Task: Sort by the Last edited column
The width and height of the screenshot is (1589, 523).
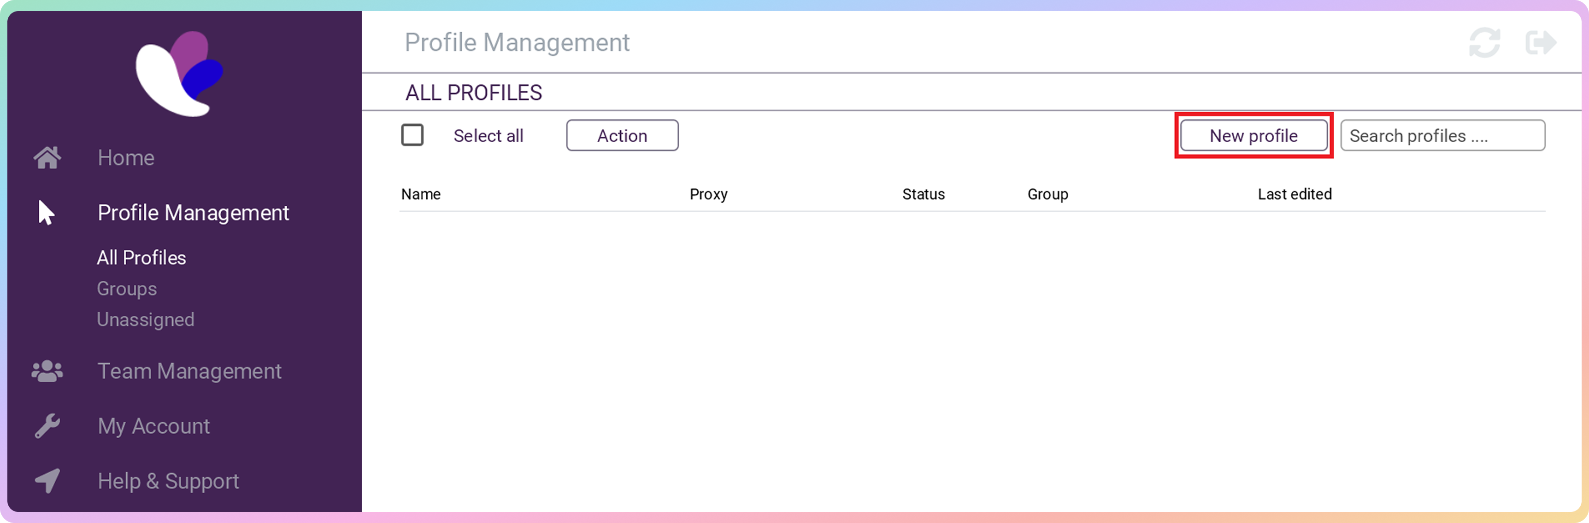Action: tap(1294, 194)
